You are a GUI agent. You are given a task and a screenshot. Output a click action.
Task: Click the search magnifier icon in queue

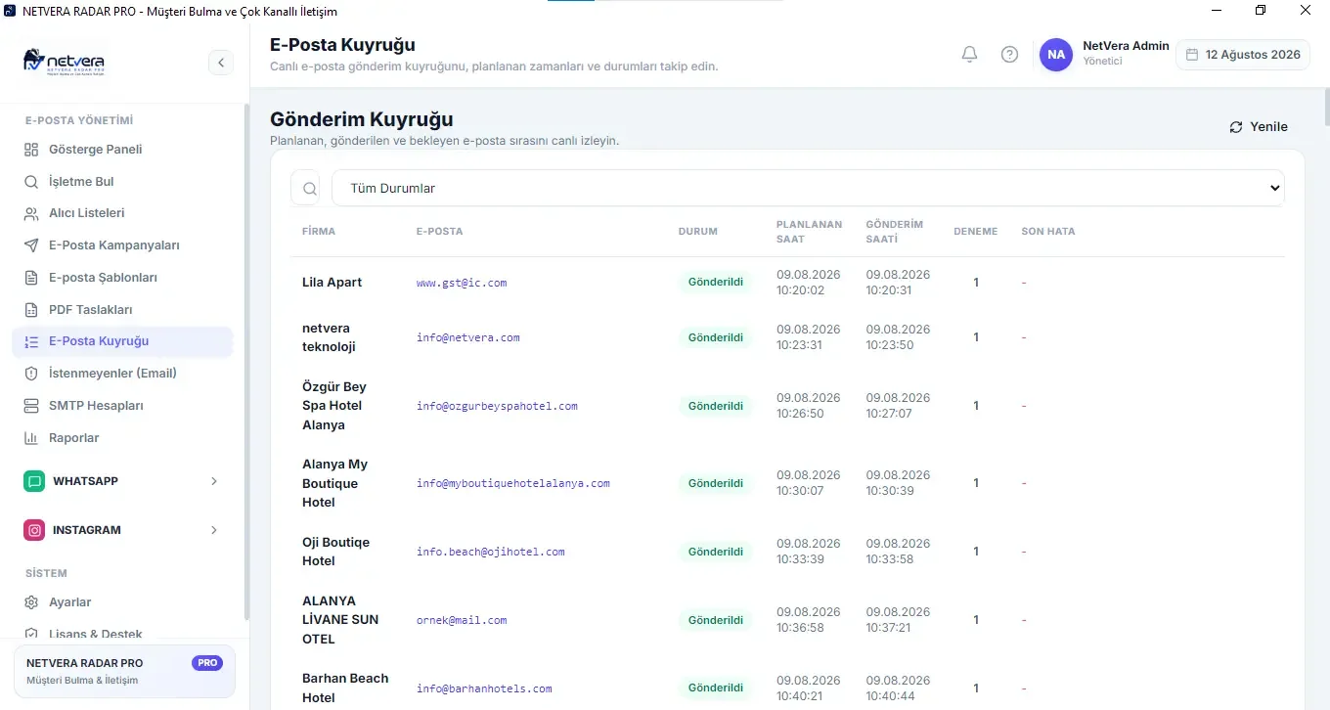310,189
